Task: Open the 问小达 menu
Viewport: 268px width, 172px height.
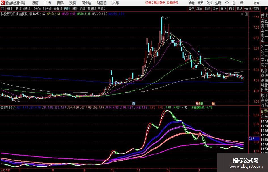Action: 86,3
